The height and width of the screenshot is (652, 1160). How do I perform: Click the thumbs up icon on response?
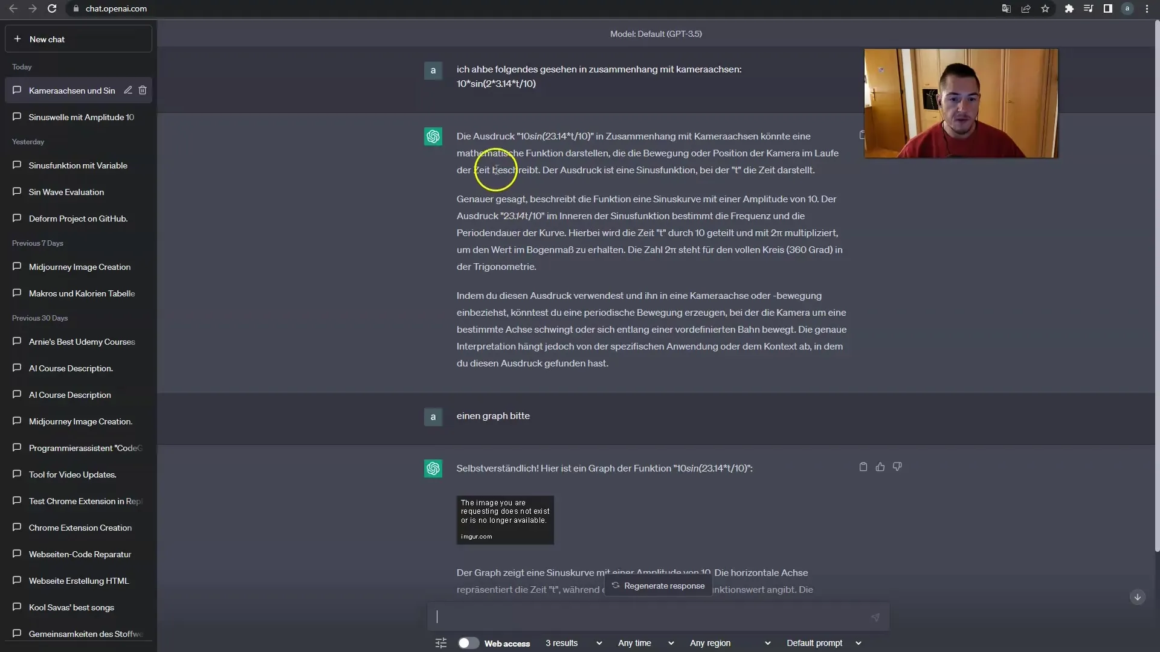coord(880,467)
